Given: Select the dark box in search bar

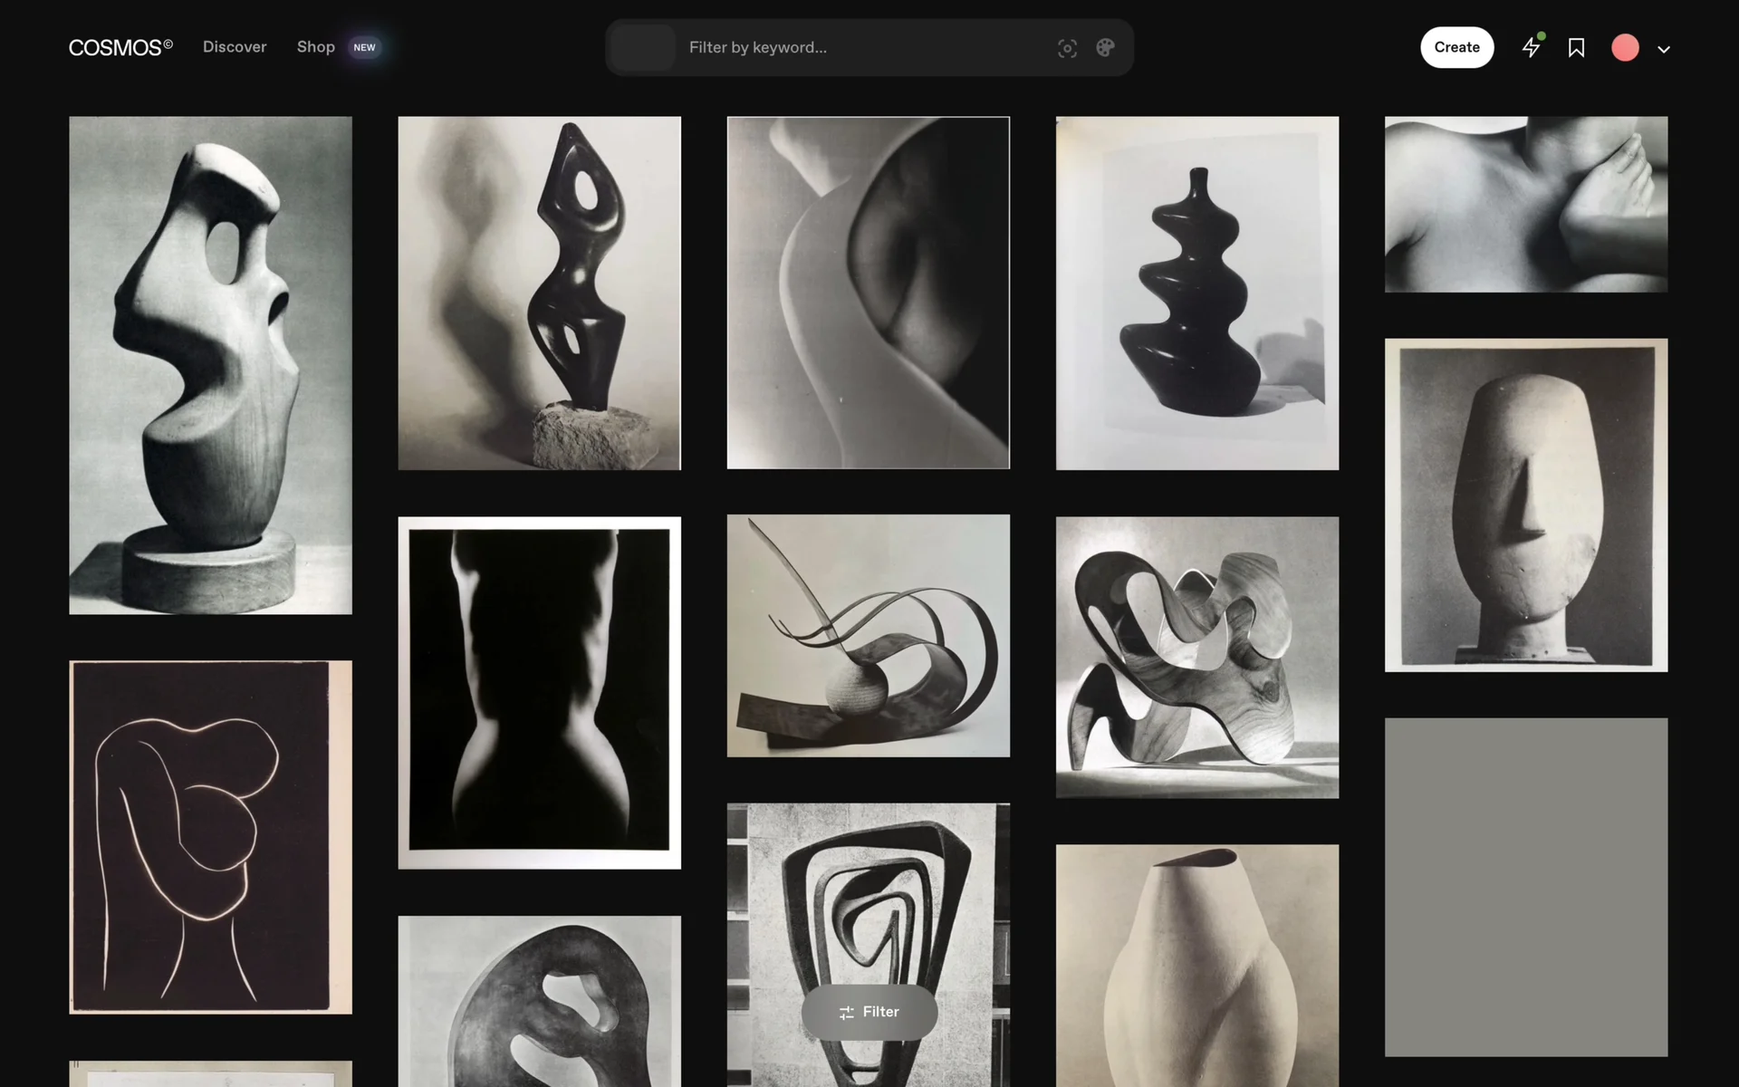Looking at the screenshot, I should (643, 48).
